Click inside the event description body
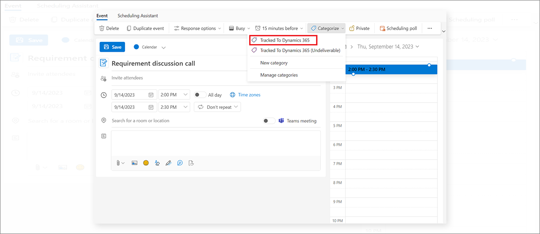The image size is (540, 234). [216, 143]
